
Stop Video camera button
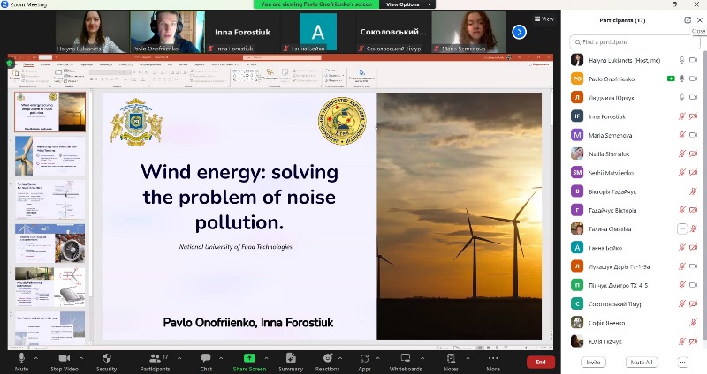coord(64,358)
